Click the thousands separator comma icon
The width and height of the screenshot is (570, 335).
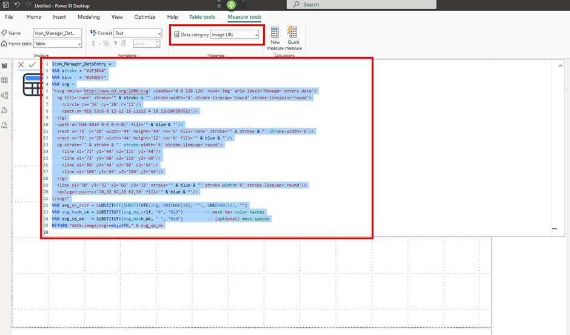[x=115, y=44]
